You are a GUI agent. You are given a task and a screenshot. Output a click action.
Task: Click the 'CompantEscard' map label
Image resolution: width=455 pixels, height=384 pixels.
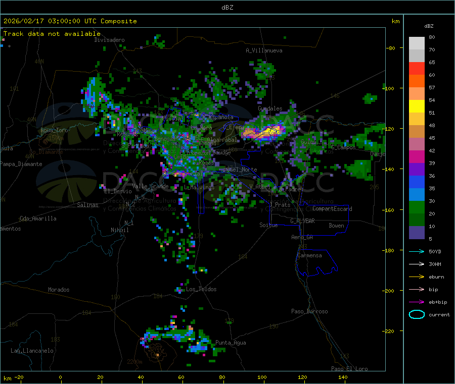[x=332, y=209]
